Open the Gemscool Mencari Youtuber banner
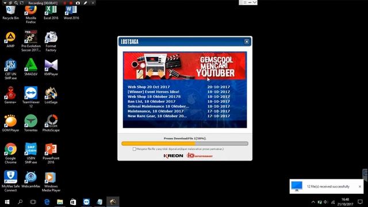This screenshot has height=207, width=368. click(185, 66)
